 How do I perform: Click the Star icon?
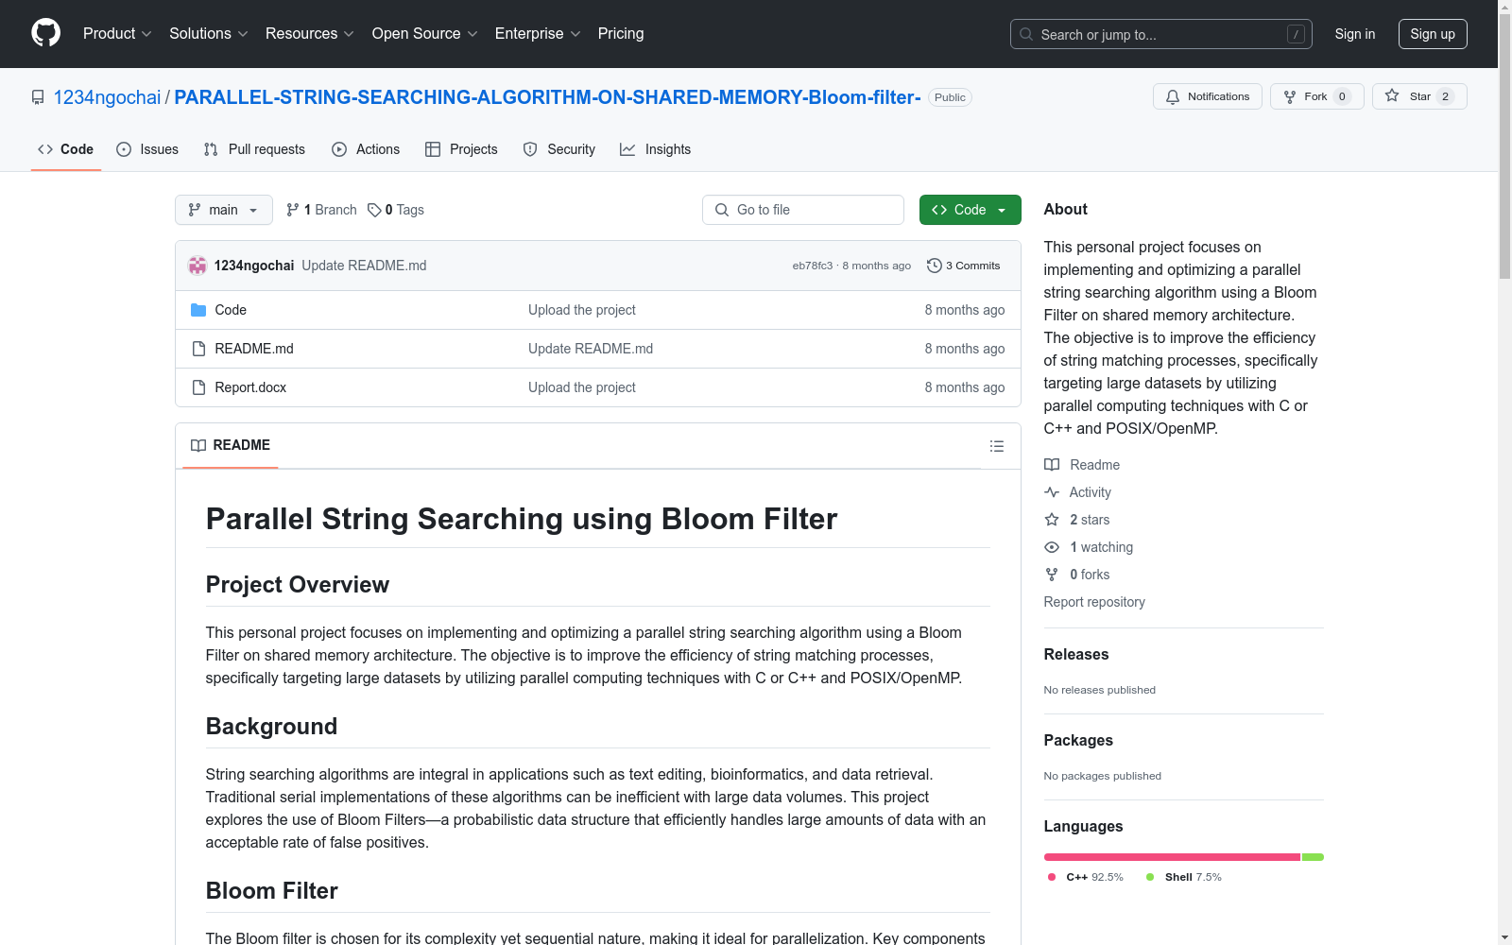[1392, 96]
